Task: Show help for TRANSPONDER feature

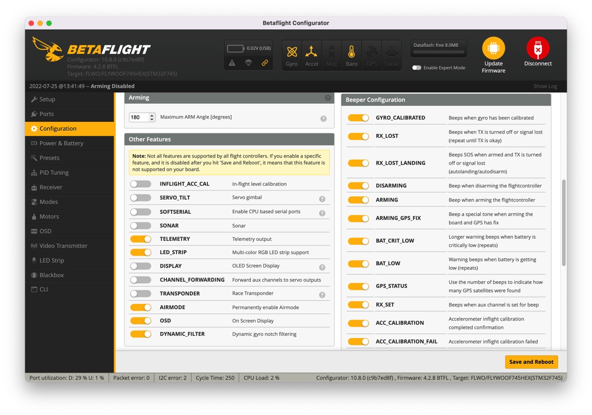Action: click(322, 295)
